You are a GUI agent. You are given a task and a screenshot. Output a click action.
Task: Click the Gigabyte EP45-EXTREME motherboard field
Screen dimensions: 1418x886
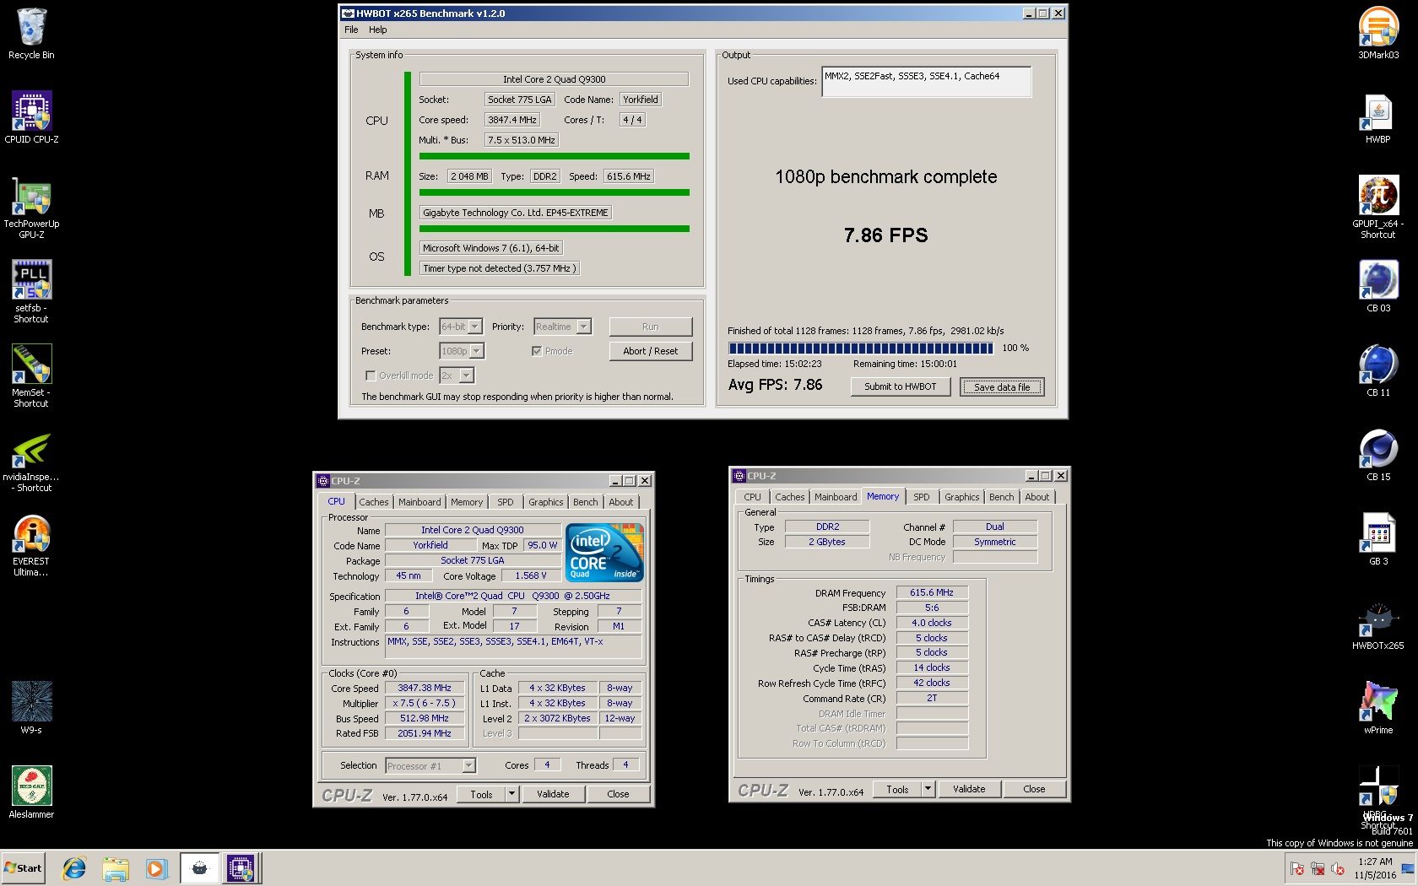coord(516,213)
